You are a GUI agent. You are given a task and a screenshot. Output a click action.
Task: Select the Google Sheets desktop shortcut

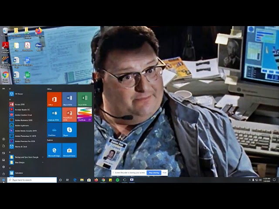click(x=27, y=77)
